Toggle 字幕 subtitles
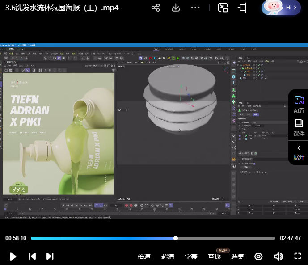Image resolution: width=308 pixels, height=265 pixels. pyautogui.click(x=191, y=257)
